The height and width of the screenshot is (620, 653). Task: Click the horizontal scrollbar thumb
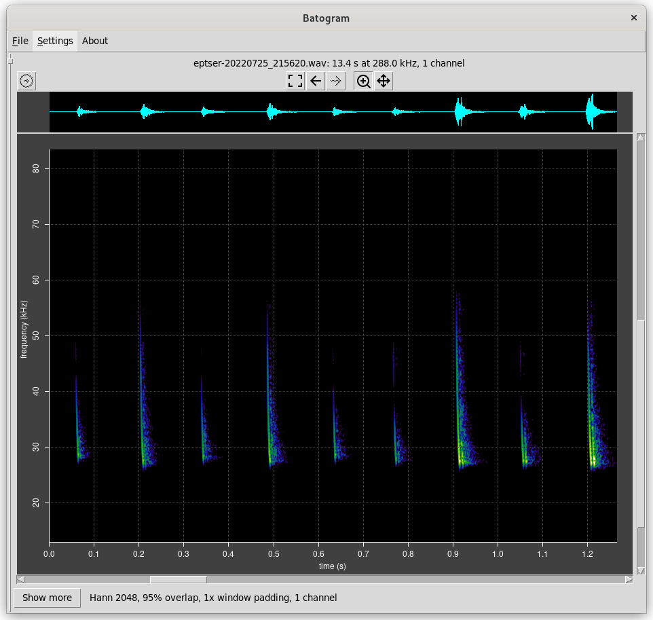pos(179,579)
